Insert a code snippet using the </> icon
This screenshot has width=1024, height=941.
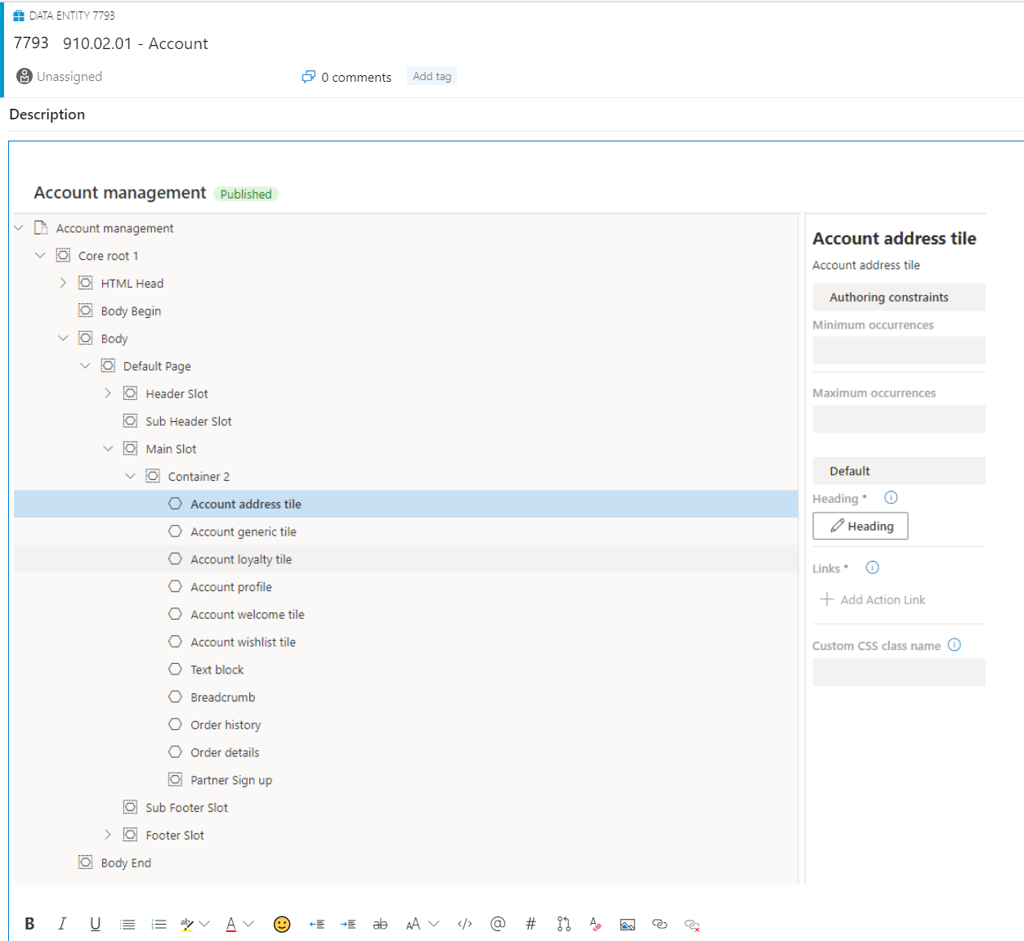click(465, 924)
